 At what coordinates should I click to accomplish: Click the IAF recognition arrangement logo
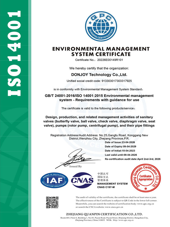pyautogui.click(x=54, y=180)
